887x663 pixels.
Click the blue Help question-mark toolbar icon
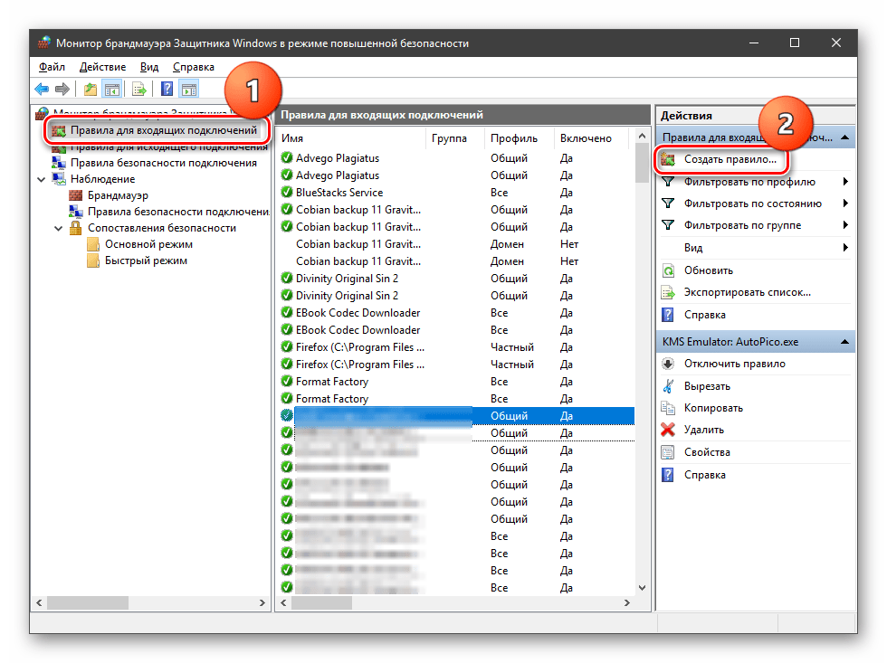[x=167, y=89]
